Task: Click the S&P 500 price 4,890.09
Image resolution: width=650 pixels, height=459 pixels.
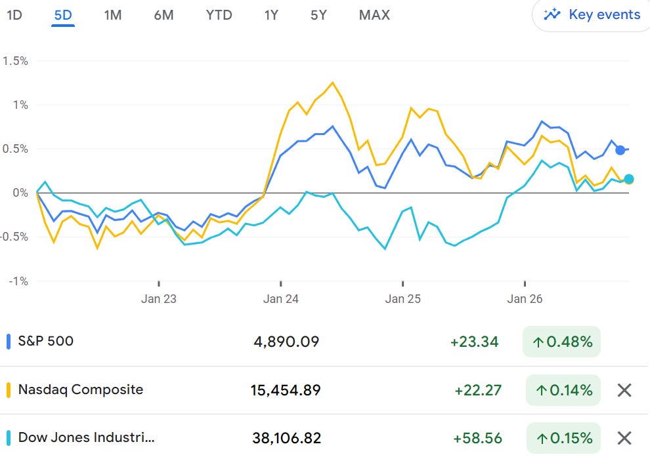Action: point(286,342)
